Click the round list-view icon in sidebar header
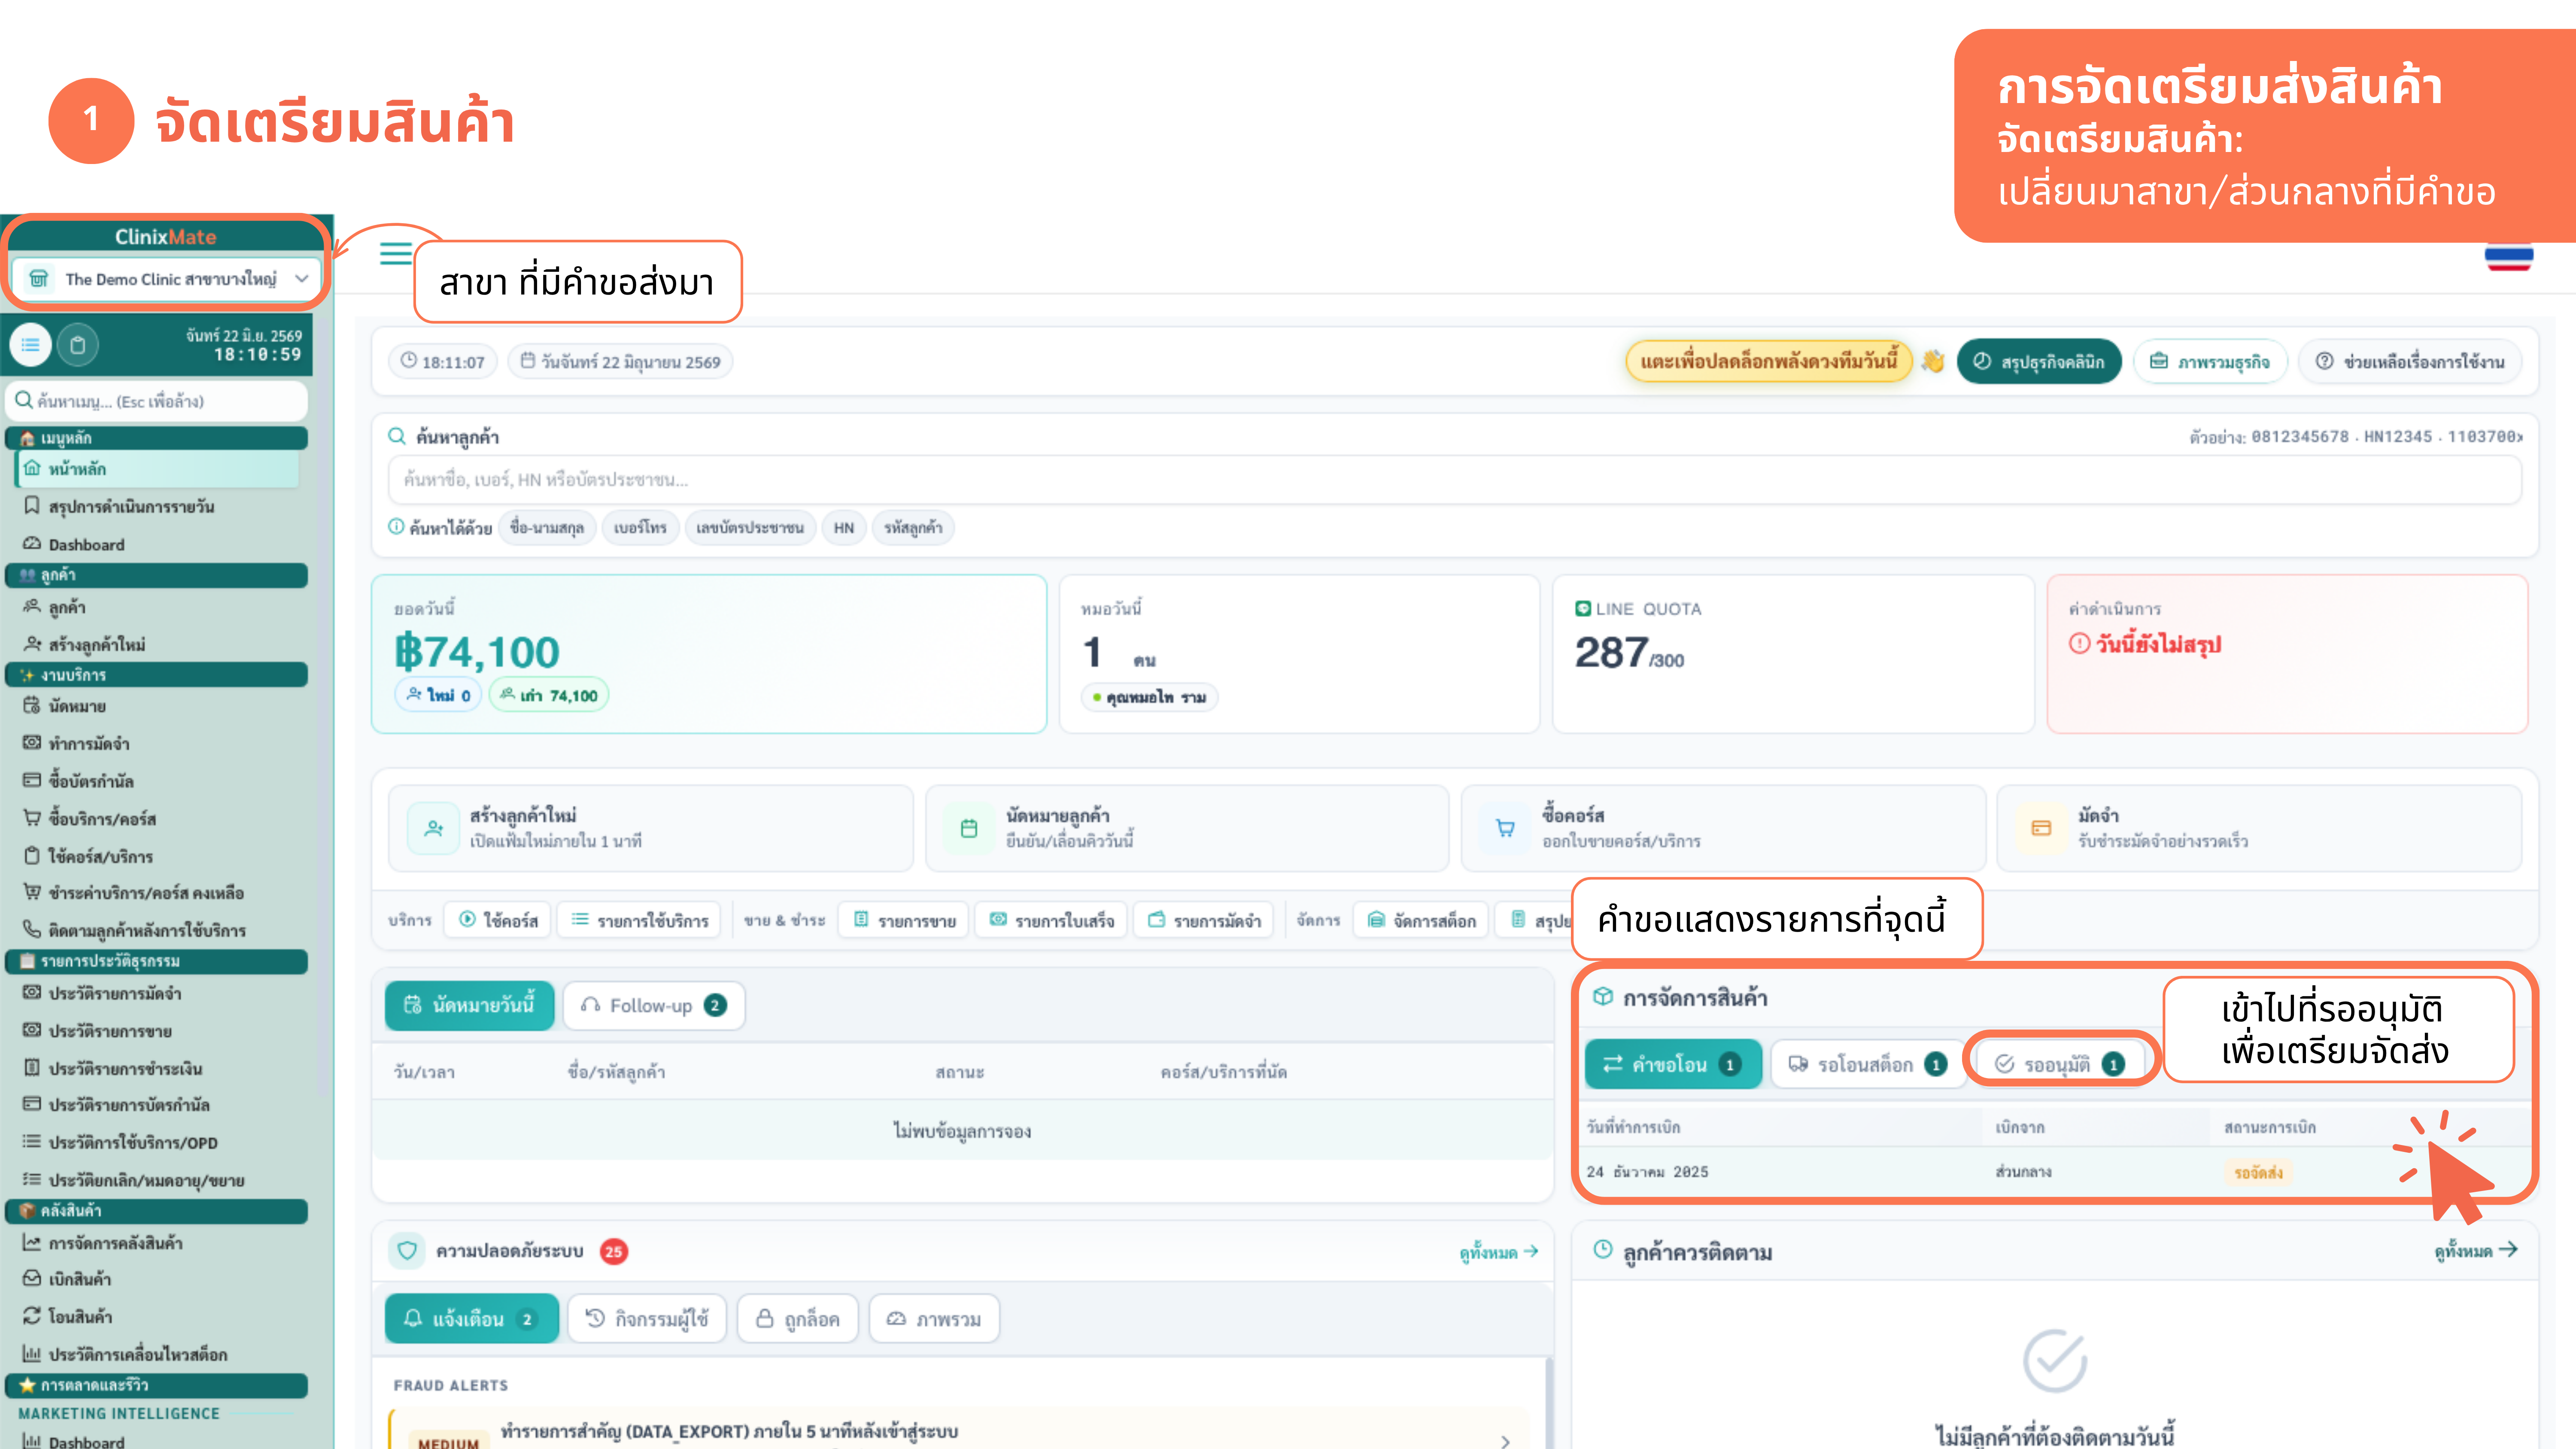 point(31,345)
